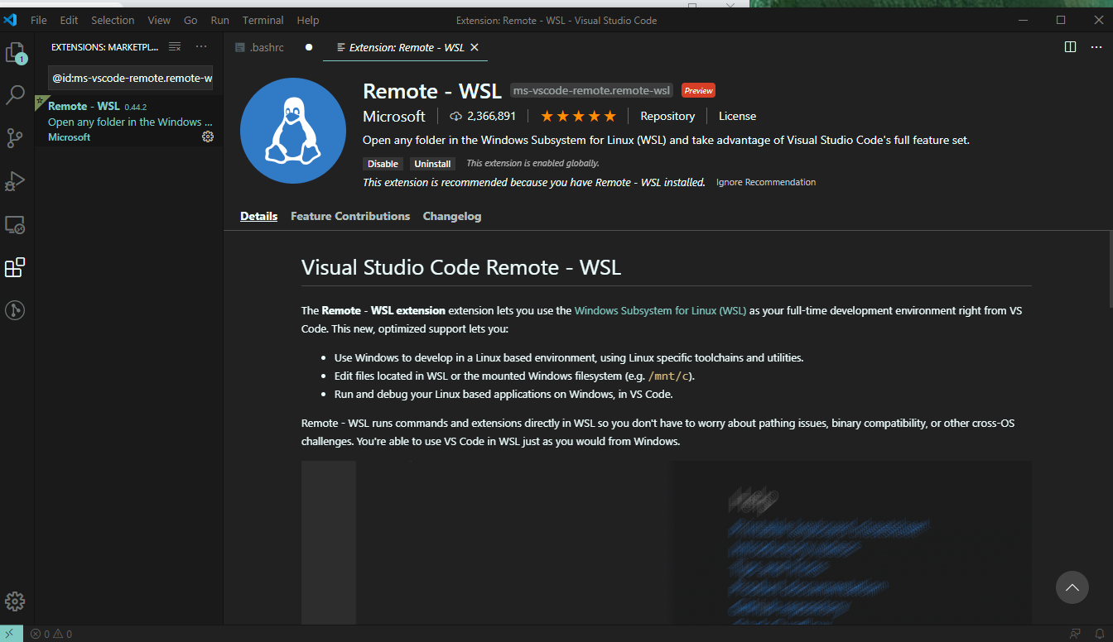Open the Help menu

click(x=307, y=20)
